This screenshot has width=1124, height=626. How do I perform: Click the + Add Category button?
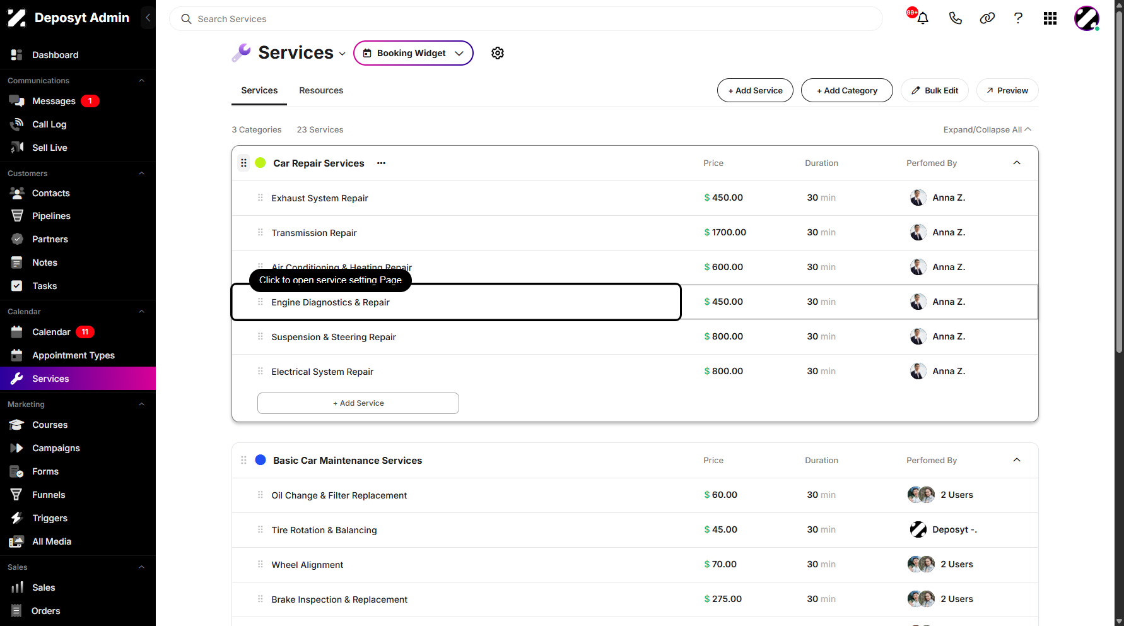[846, 90]
